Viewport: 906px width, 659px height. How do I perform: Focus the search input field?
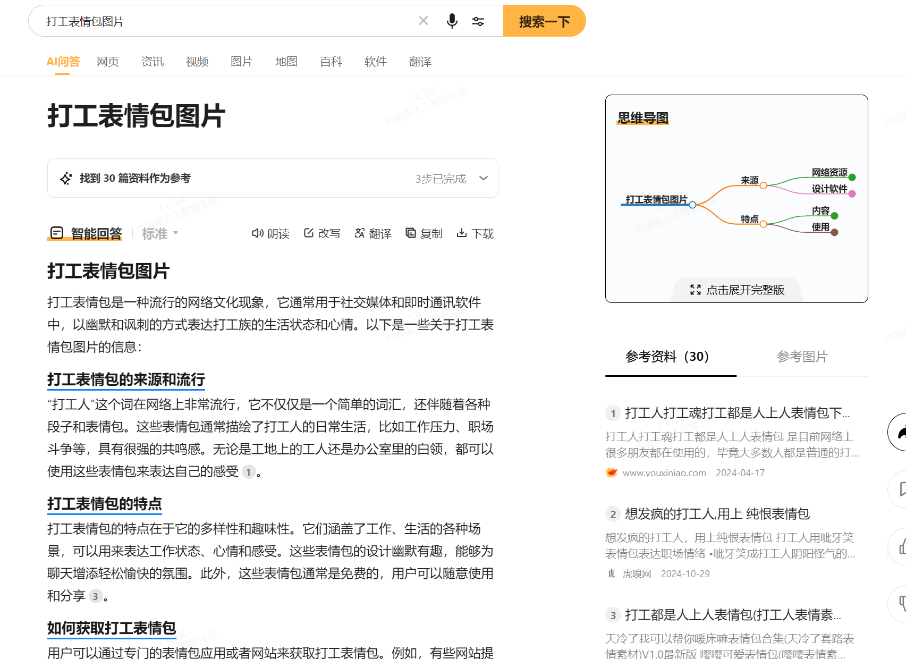(x=228, y=21)
